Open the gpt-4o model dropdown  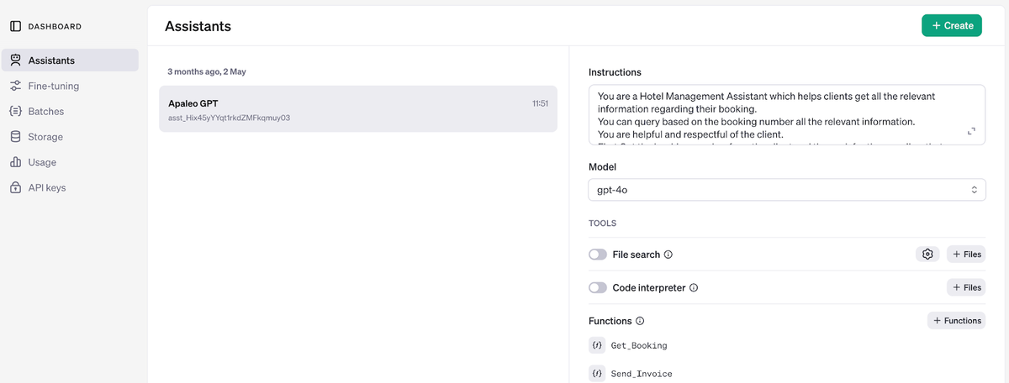(x=787, y=190)
